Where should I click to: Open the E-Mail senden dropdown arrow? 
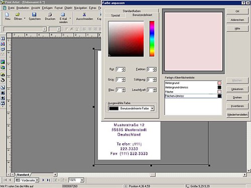pyautogui.click(x=70, y=18)
